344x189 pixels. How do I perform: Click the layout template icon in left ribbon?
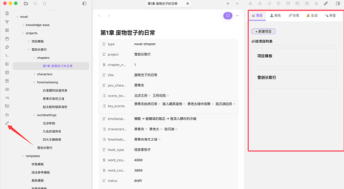[x=7, y=73]
